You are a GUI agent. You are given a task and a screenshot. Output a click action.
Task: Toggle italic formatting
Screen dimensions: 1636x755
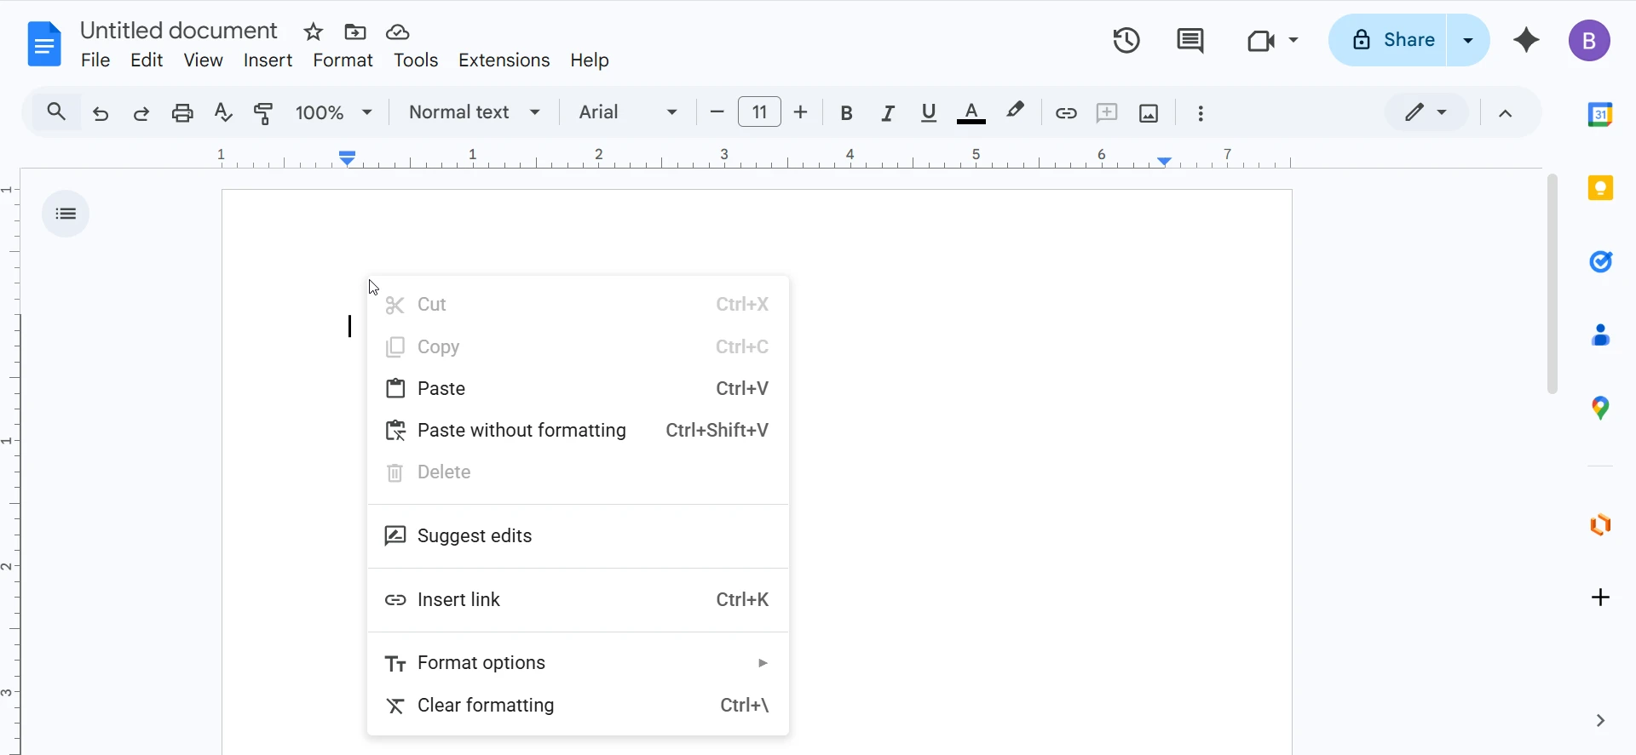[888, 113]
